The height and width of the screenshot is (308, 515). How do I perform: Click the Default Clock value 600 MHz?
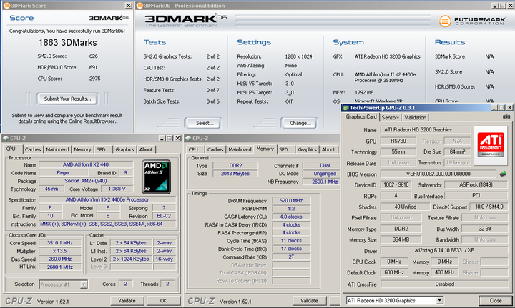[x=394, y=272]
